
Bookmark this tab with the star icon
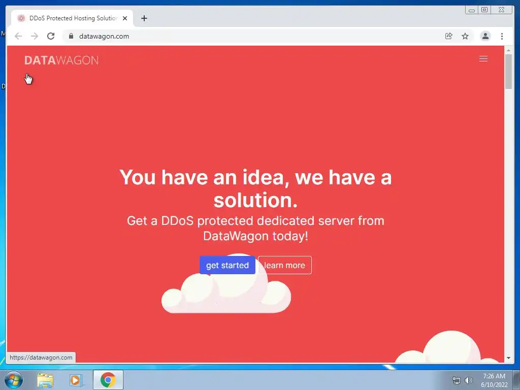(x=465, y=36)
